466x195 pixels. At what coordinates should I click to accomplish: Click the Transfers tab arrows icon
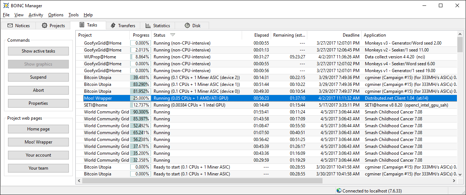(113, 26)
